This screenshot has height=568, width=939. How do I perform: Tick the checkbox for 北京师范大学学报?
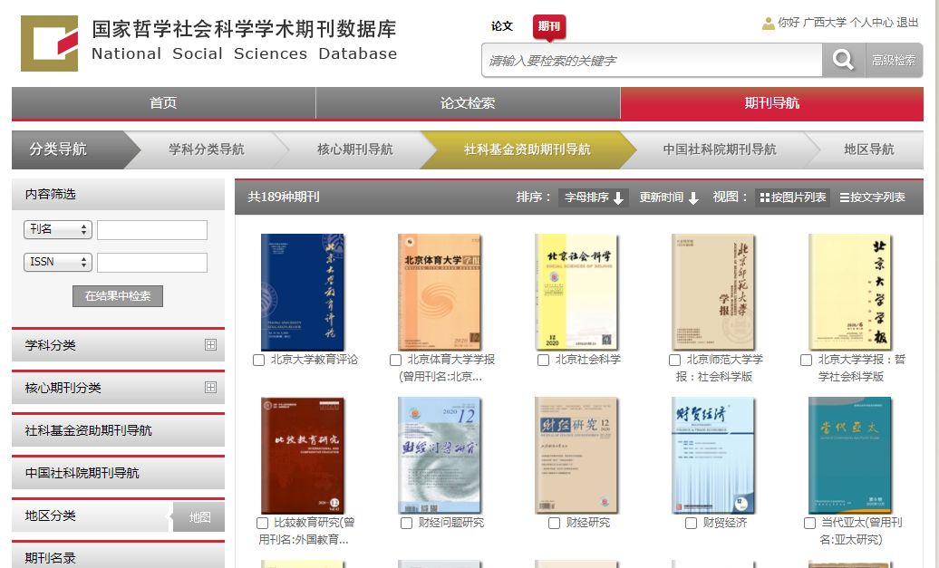point(674,360)
